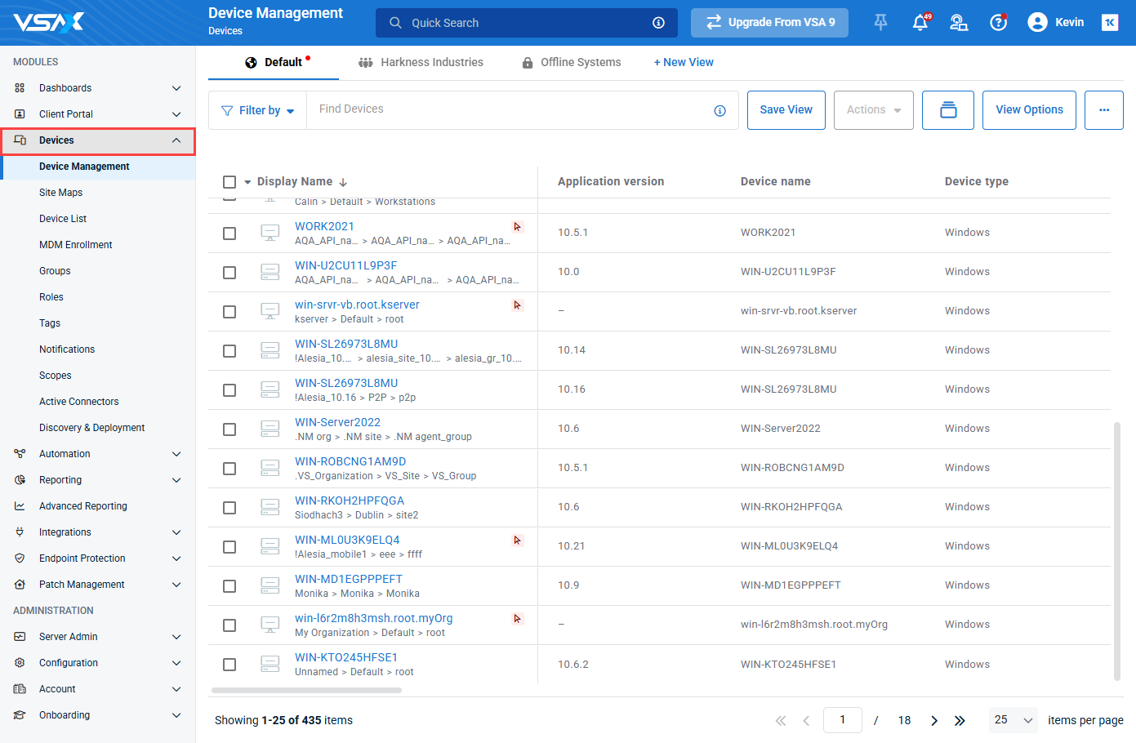Check the box for WIN-MD1EGPPPEFT

pos(229,586)
